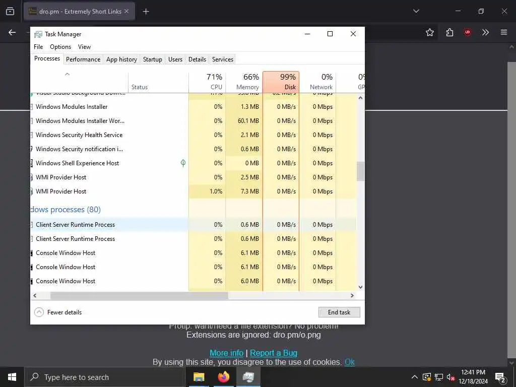Bookmark this page with the star icon
This screenshot has height=387, width=516.
point(429,32)
